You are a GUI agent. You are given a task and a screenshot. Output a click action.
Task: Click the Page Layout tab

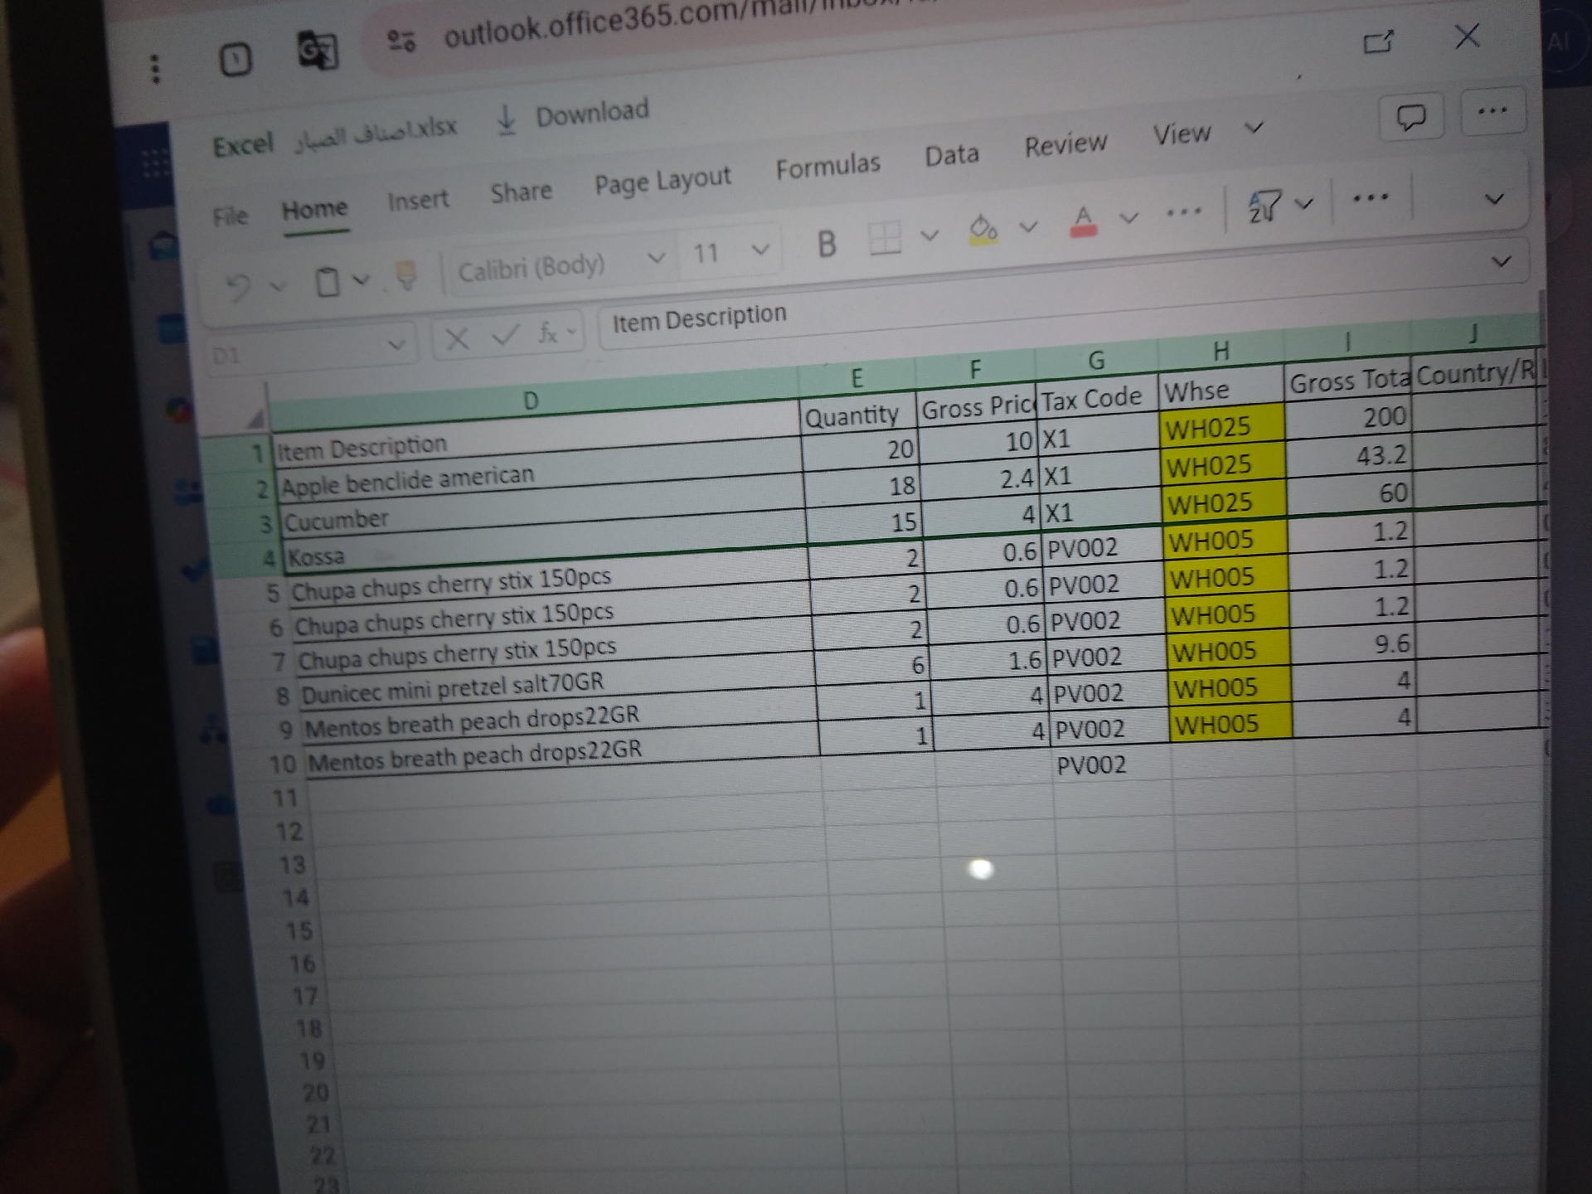click(x=663, y=181)
